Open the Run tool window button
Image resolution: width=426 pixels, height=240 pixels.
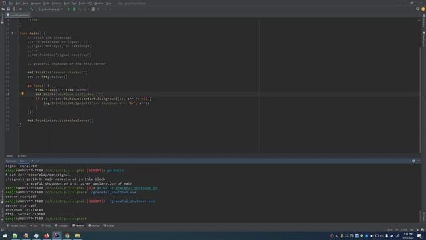pyautogui.click(x=34, y=225)
